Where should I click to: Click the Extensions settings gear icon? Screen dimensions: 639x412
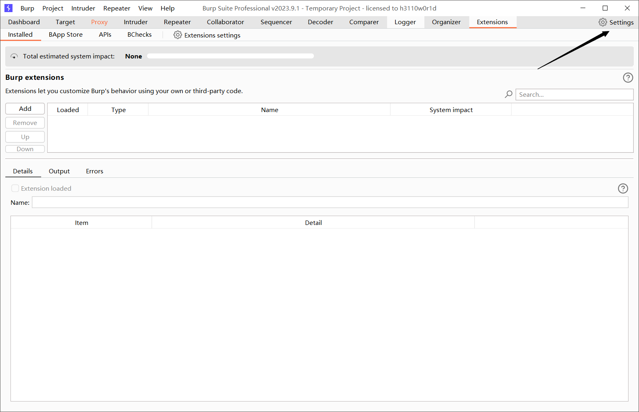click(177, 35)
